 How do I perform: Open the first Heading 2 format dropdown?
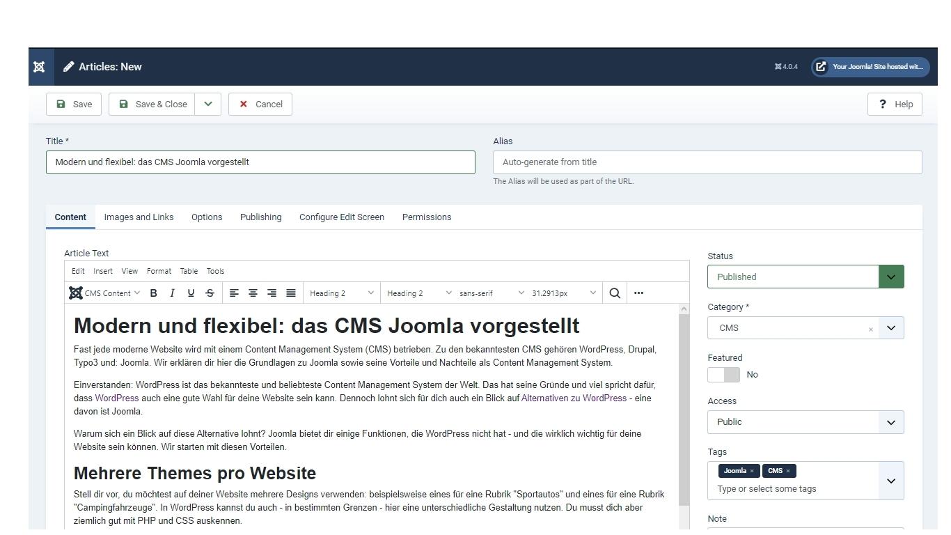tap(342, 293)
